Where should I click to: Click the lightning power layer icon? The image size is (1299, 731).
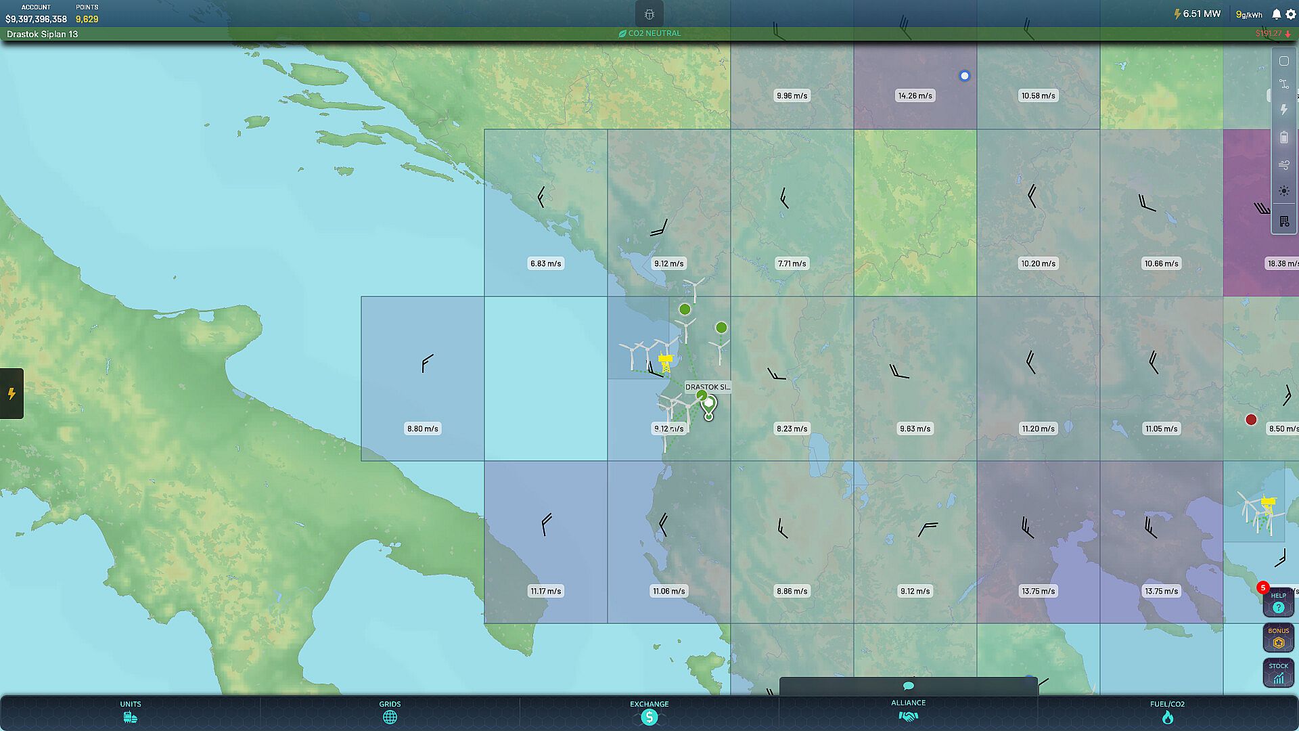(x=1283, y=110)
